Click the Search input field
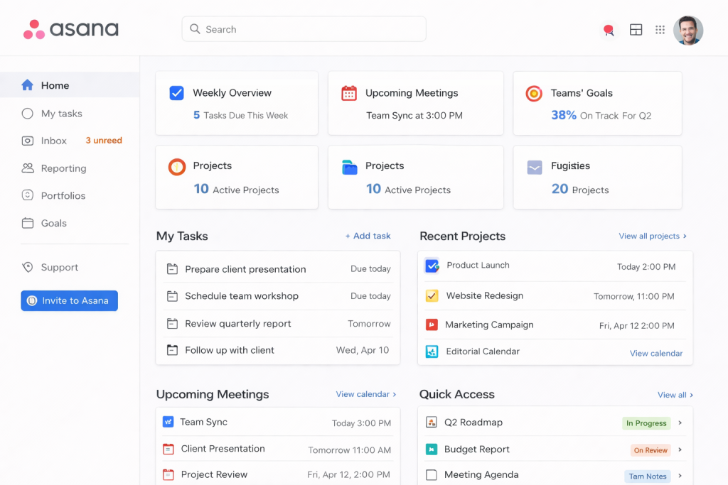Viewport: 728px width, 485px height. pos(304,29)
